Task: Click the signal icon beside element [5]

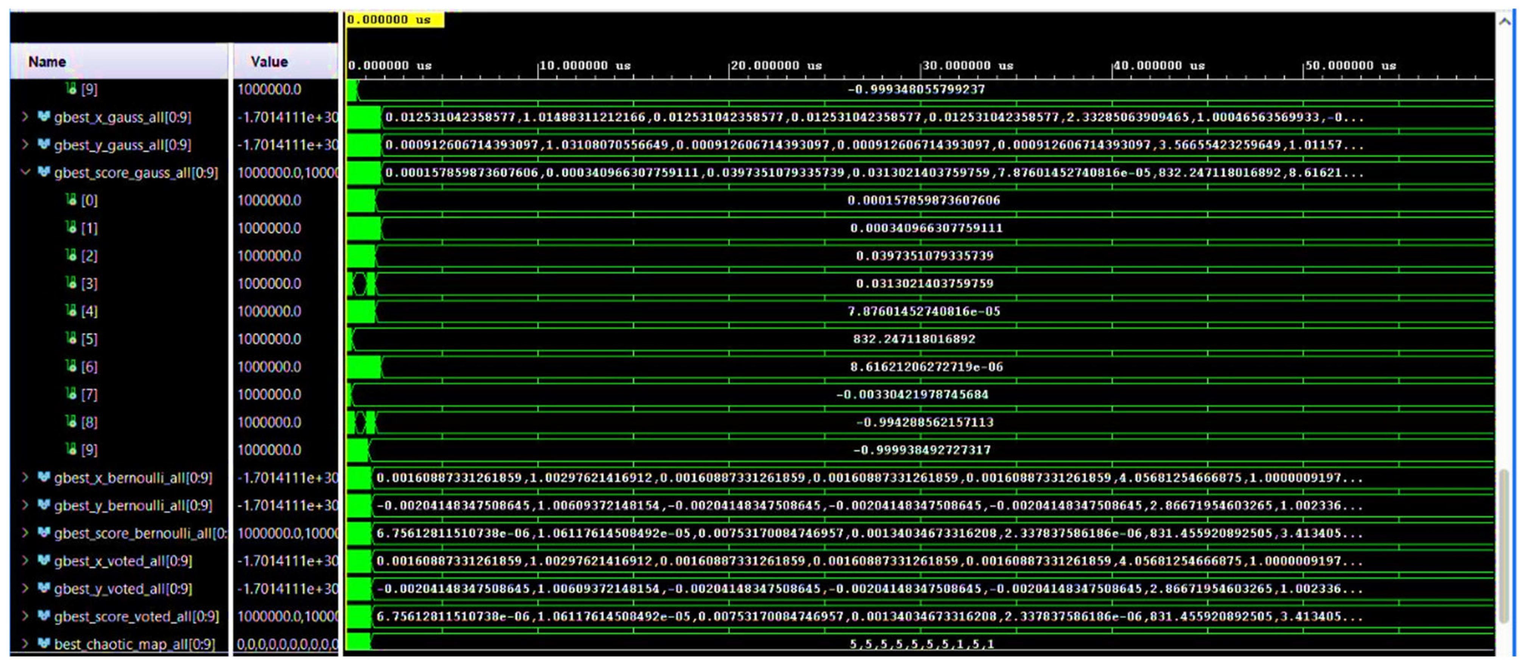Action: pos(71,339)
